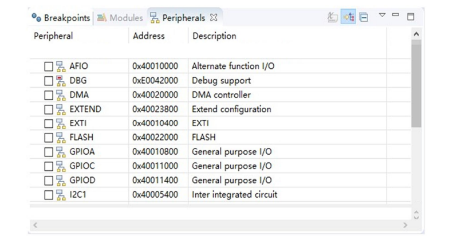Click the EXTI peripheral tree icon
This screenshot has width=469, height=247.
click(x=61, y=124)
